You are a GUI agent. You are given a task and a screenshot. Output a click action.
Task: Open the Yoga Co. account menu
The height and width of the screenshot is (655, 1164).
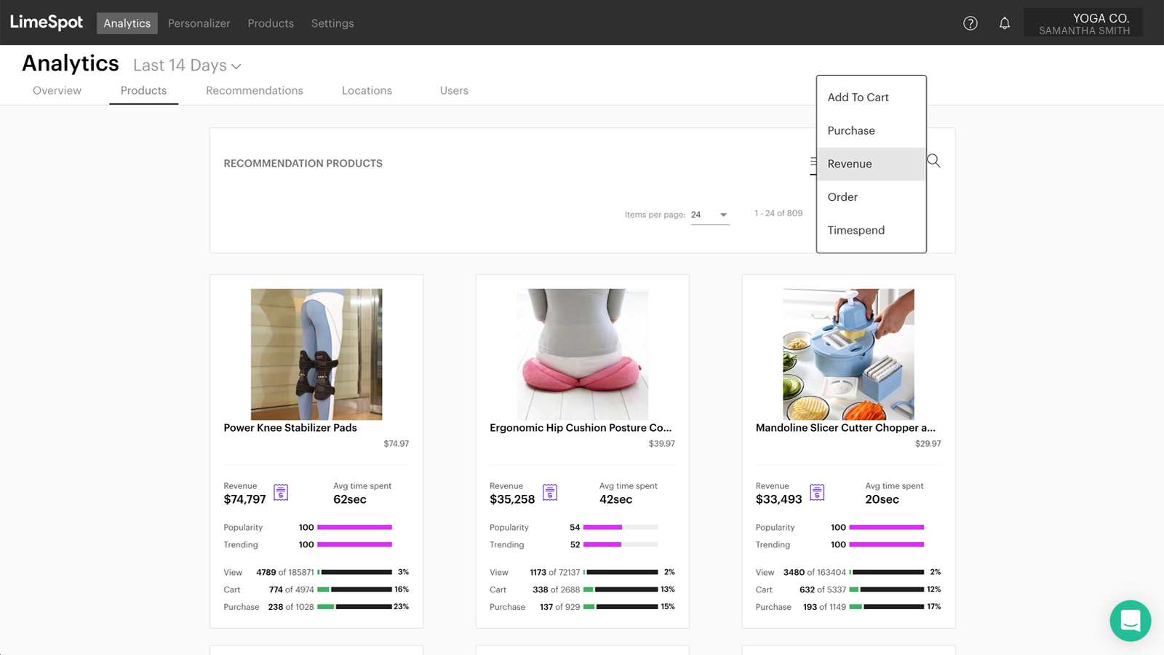coord(1083,23)
